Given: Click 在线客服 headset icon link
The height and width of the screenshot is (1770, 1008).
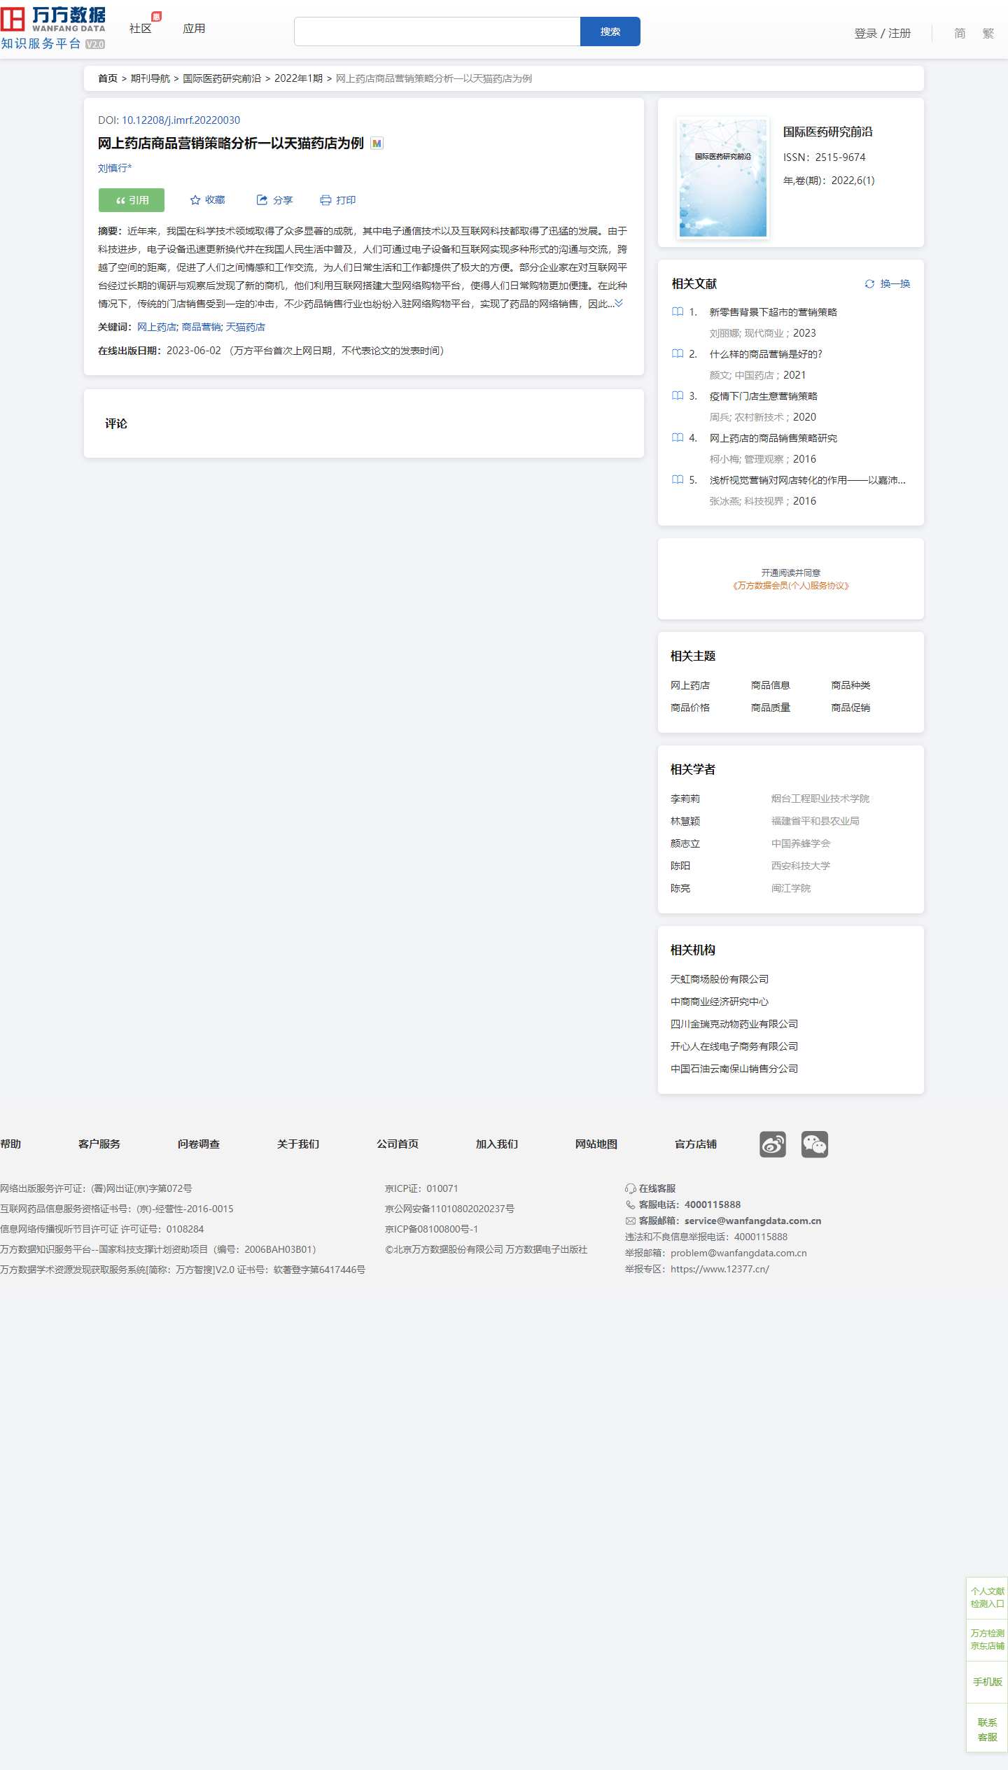Looking at the screenshot, I should coord(650,1188).
